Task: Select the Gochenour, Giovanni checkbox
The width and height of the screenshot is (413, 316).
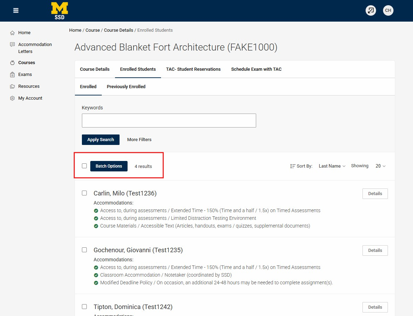Action: pos(84,250)
